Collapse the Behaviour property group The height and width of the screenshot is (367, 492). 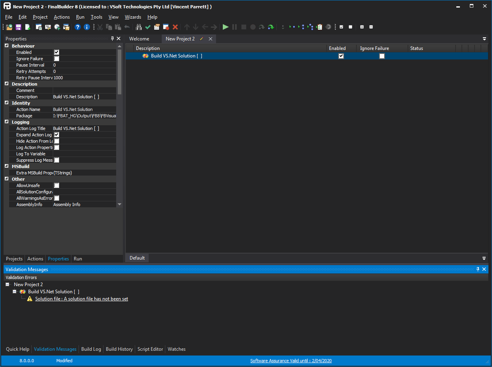[x=7, y=46]
